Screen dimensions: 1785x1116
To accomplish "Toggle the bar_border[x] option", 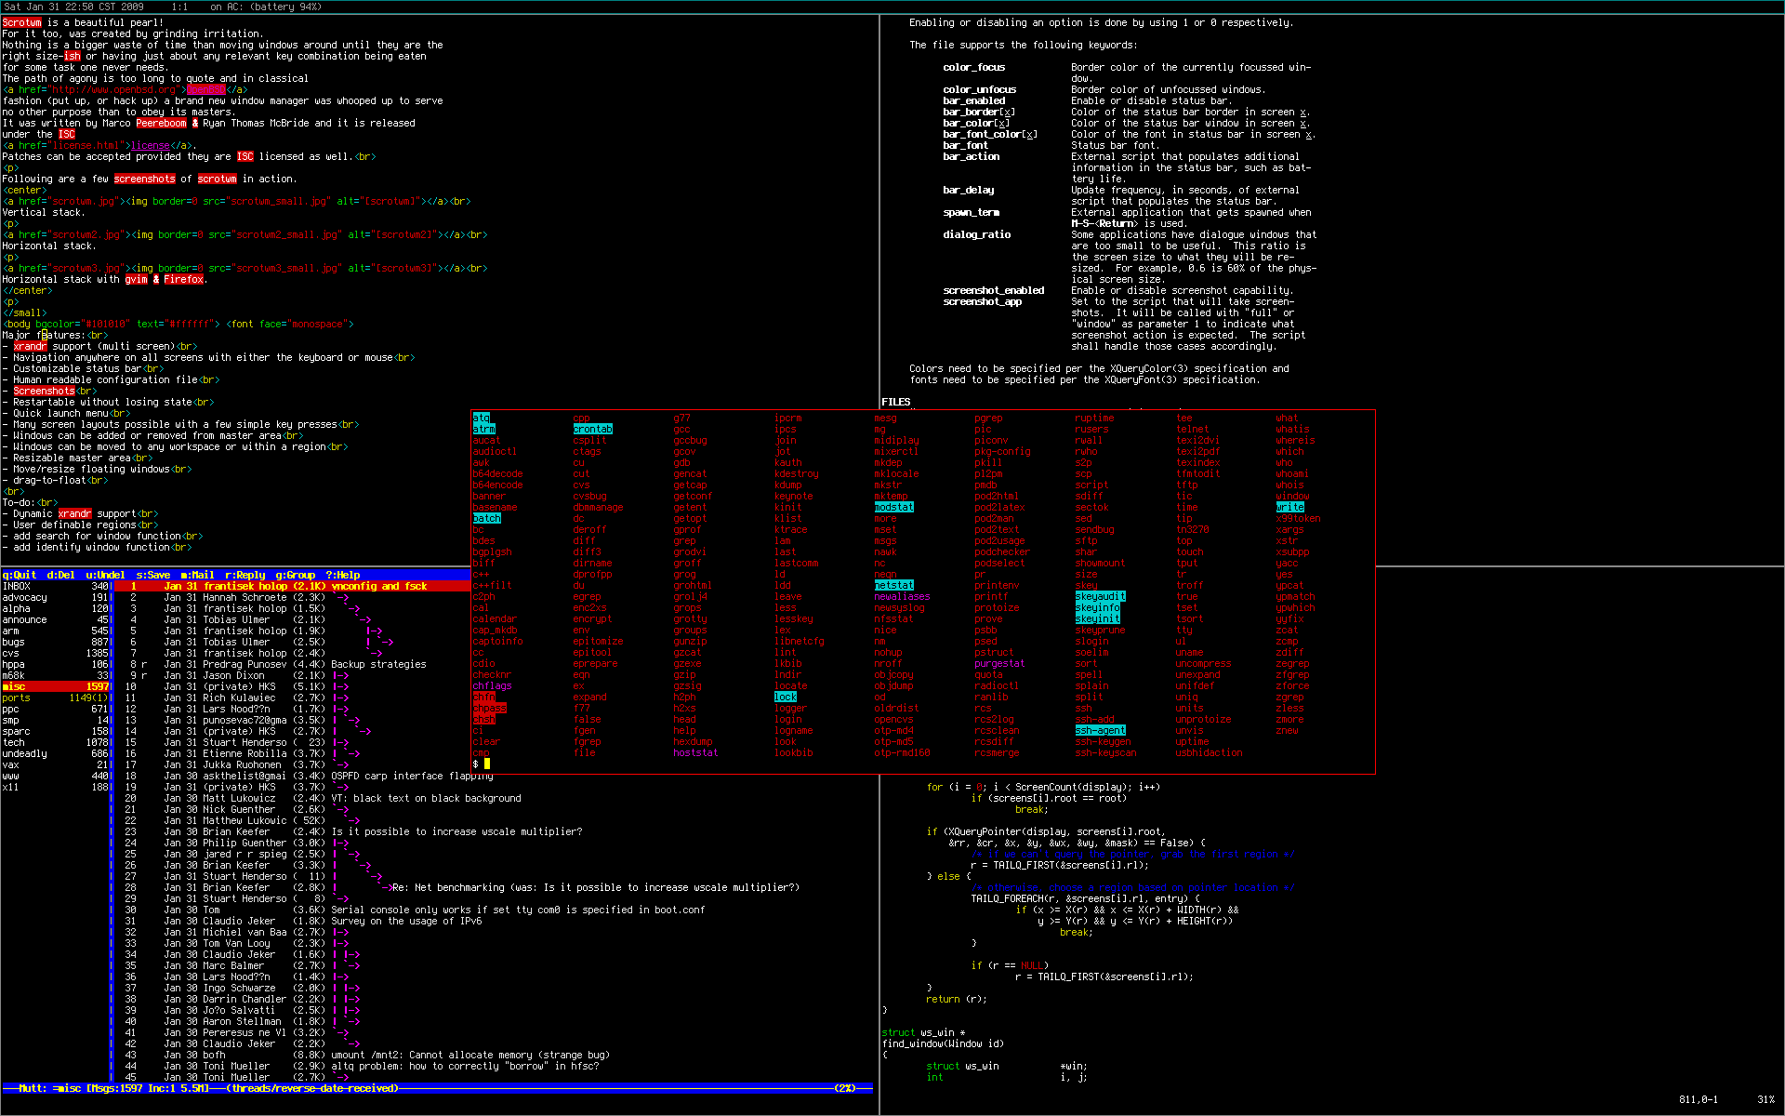I will pos(977,112).
